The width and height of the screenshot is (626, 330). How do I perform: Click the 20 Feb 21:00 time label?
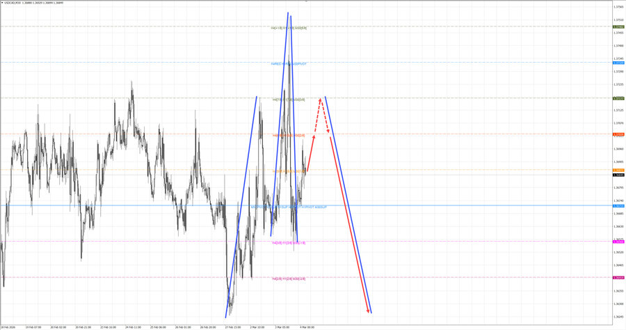83,327
